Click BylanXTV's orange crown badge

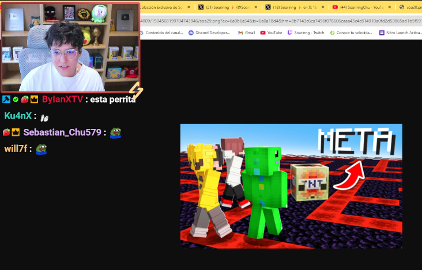(34, 100)
